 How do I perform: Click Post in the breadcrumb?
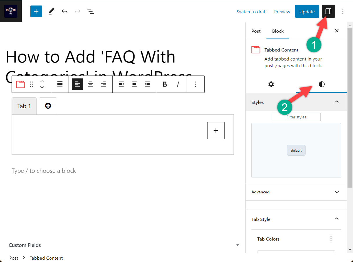tap(14, 258)
